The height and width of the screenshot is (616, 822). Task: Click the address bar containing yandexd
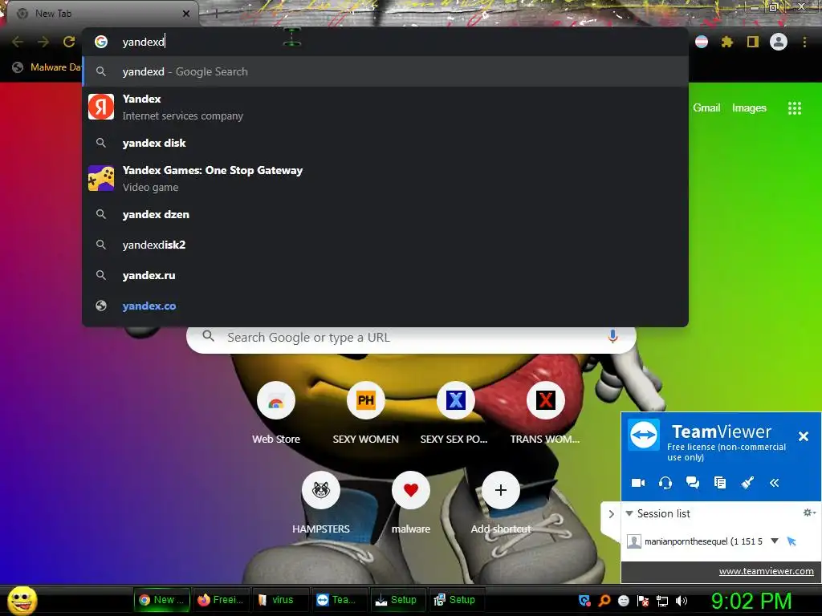[x=385, y=42]
